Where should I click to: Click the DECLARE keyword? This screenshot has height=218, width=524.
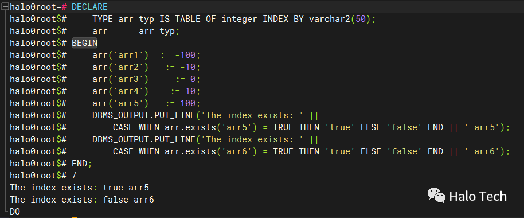tap(89, 7)
